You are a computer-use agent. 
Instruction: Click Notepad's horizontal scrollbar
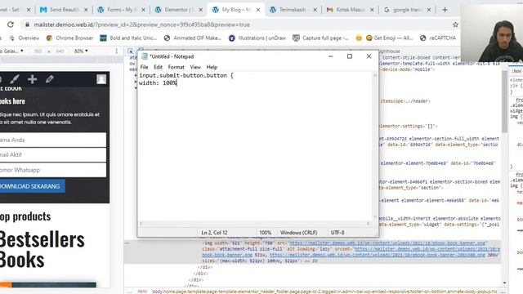255,224
